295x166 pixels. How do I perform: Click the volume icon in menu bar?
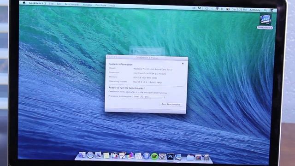(x=222, y=9)
